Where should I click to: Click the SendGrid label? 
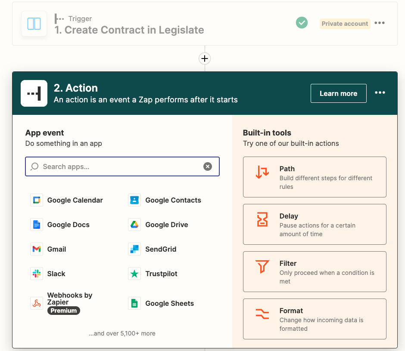click(x=161, y=249)
